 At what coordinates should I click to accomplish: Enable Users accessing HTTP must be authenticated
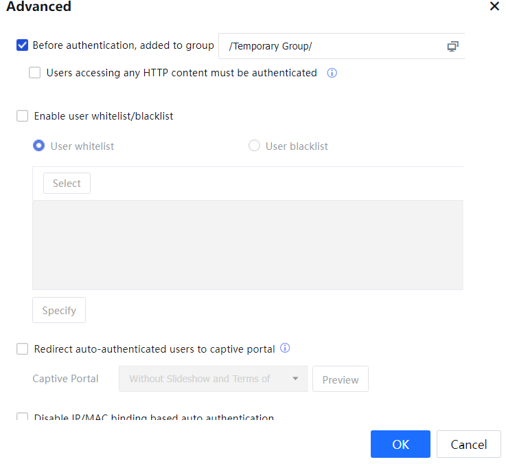35,73
